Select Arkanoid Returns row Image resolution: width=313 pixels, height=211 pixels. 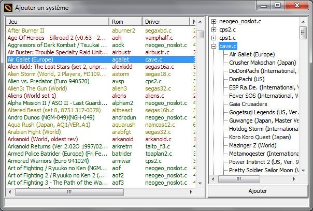pos(101,146)
